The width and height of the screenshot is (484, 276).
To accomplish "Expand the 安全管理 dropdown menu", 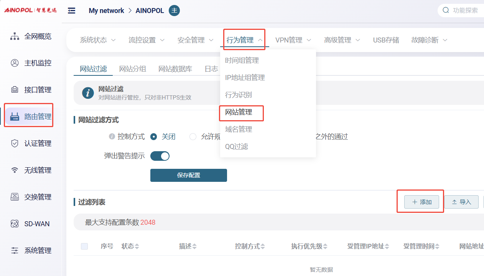I will point(195,40).
